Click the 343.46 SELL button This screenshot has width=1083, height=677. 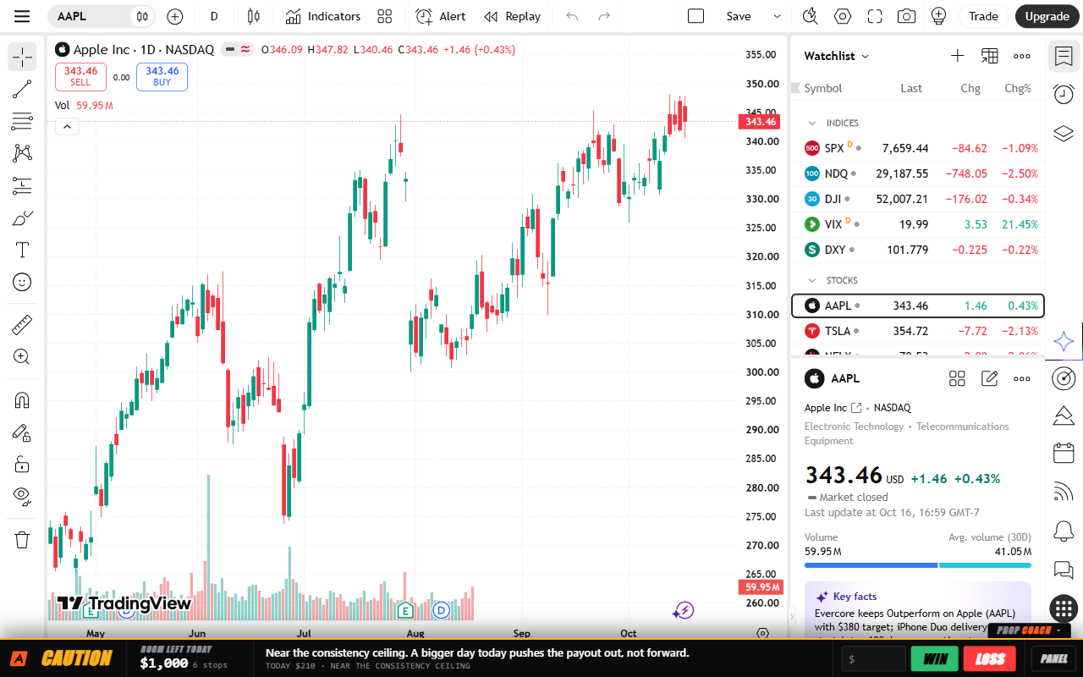80,76
